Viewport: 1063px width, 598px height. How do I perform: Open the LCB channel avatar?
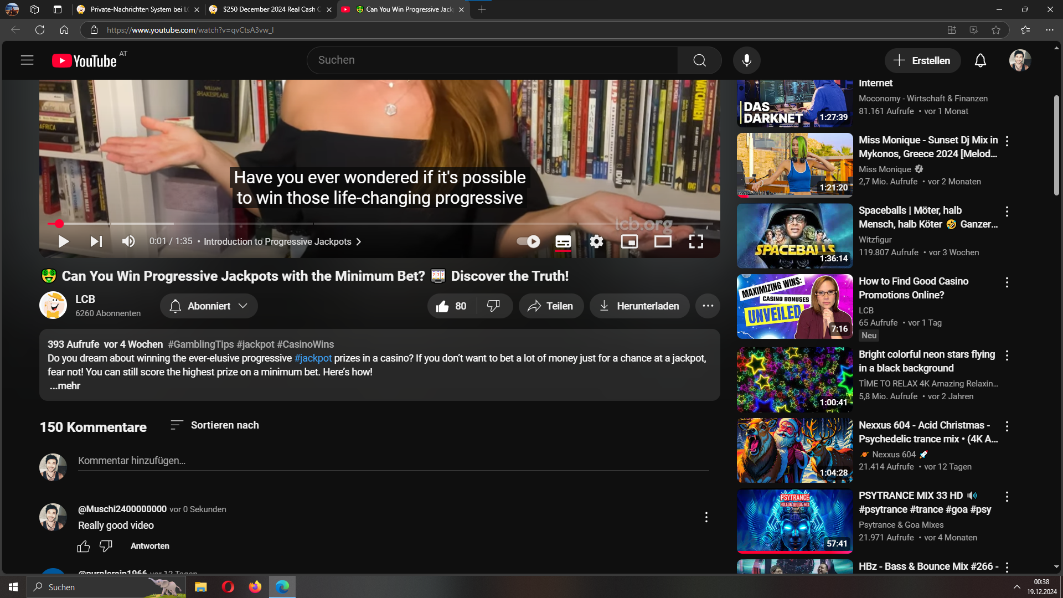tap(53, 305)
